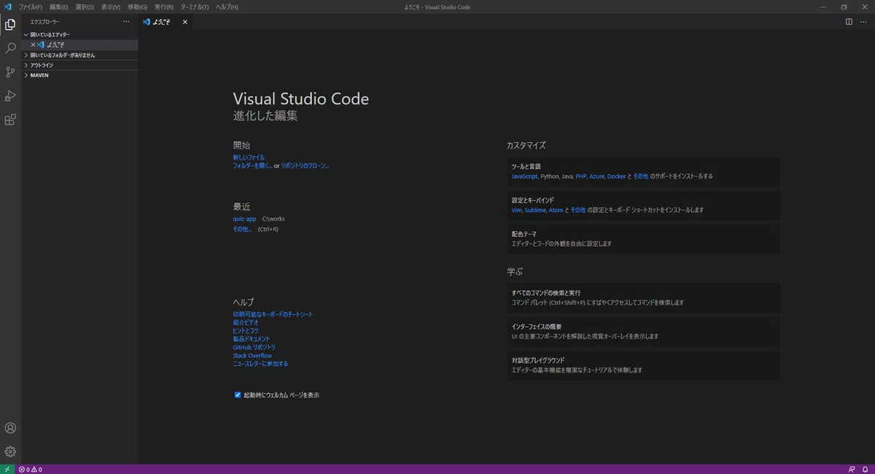Open 印刷可能なキーボードのチートシート link
This screenshot has height=474, width=875.
coord(273,314)
